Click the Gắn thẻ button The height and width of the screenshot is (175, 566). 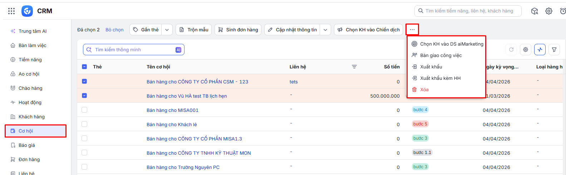[146, 30]
